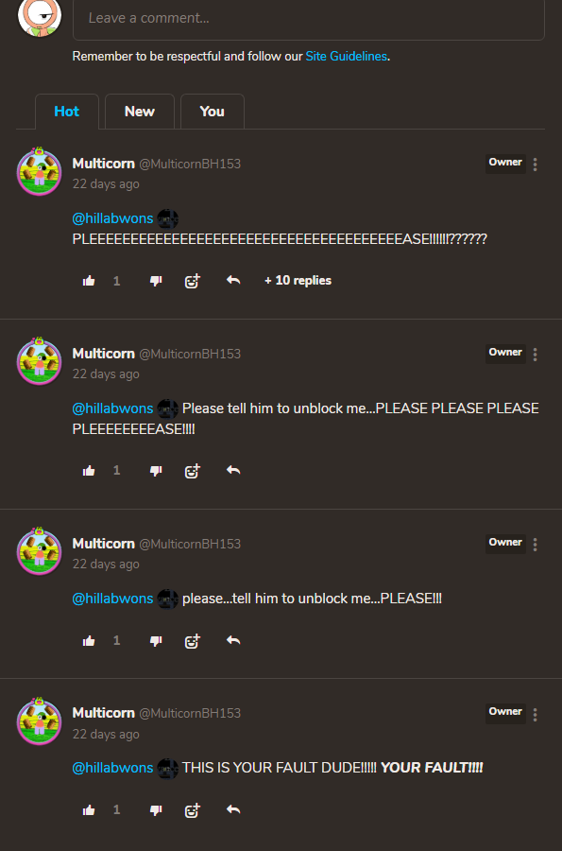Select the Hot comments tab
Viewport: 562px width, 851px height.
point(67,112)
